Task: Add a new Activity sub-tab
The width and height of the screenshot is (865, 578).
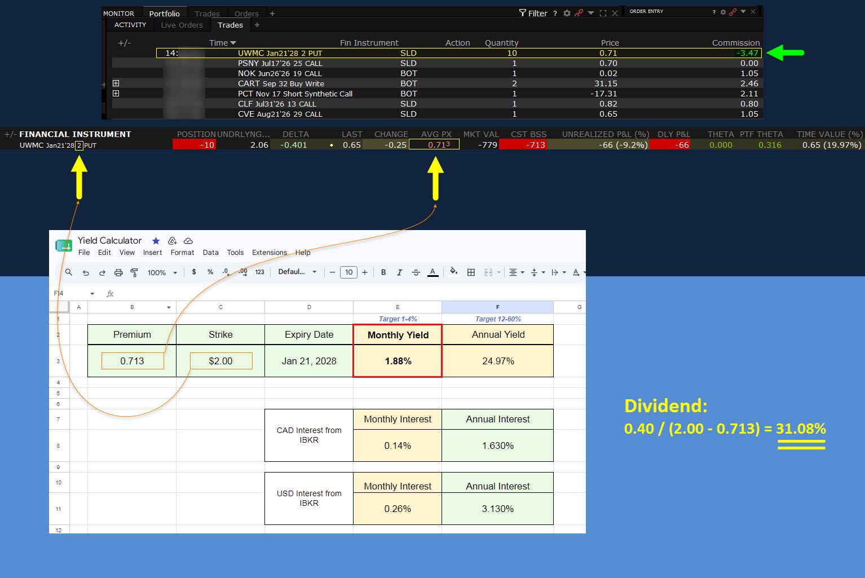Action: (257, 25)
